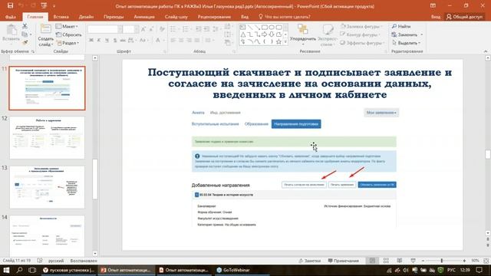Open Windows Start menu
The width and height of the screenshot is (491, 276).
[x=6, y=270]
